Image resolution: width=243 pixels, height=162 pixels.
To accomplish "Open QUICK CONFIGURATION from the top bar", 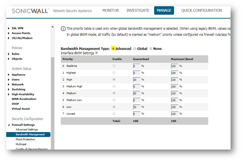I will [201, 10].
